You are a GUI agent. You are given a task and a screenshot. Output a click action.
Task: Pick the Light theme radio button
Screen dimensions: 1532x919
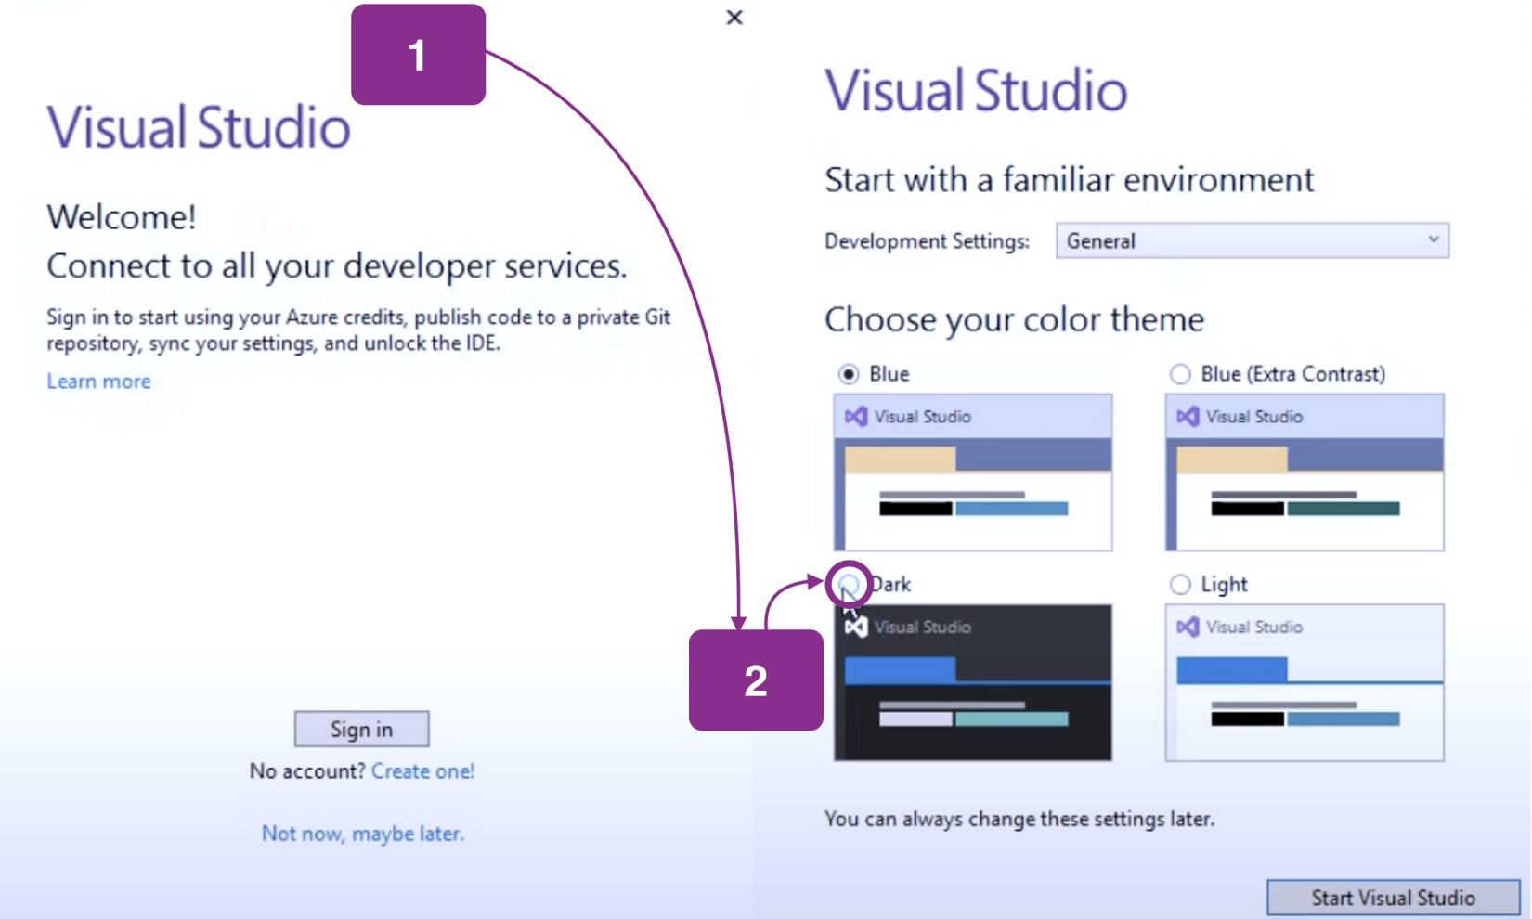[x=1180, y=585]
